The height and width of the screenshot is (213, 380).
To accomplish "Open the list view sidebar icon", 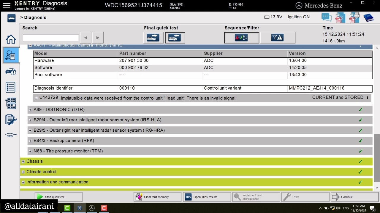I will coord(11,88).
